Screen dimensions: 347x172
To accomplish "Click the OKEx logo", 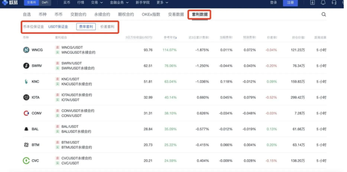I will [x=10, y=3].
